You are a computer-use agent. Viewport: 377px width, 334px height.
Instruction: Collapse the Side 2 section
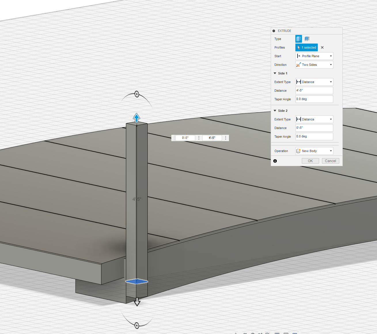tap(275, 111)
